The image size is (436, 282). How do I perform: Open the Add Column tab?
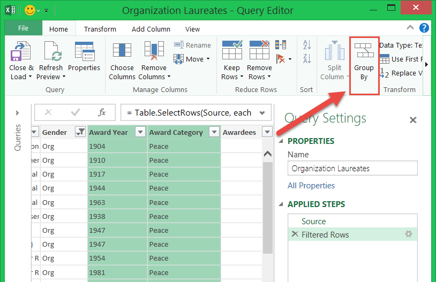[151, 29]
